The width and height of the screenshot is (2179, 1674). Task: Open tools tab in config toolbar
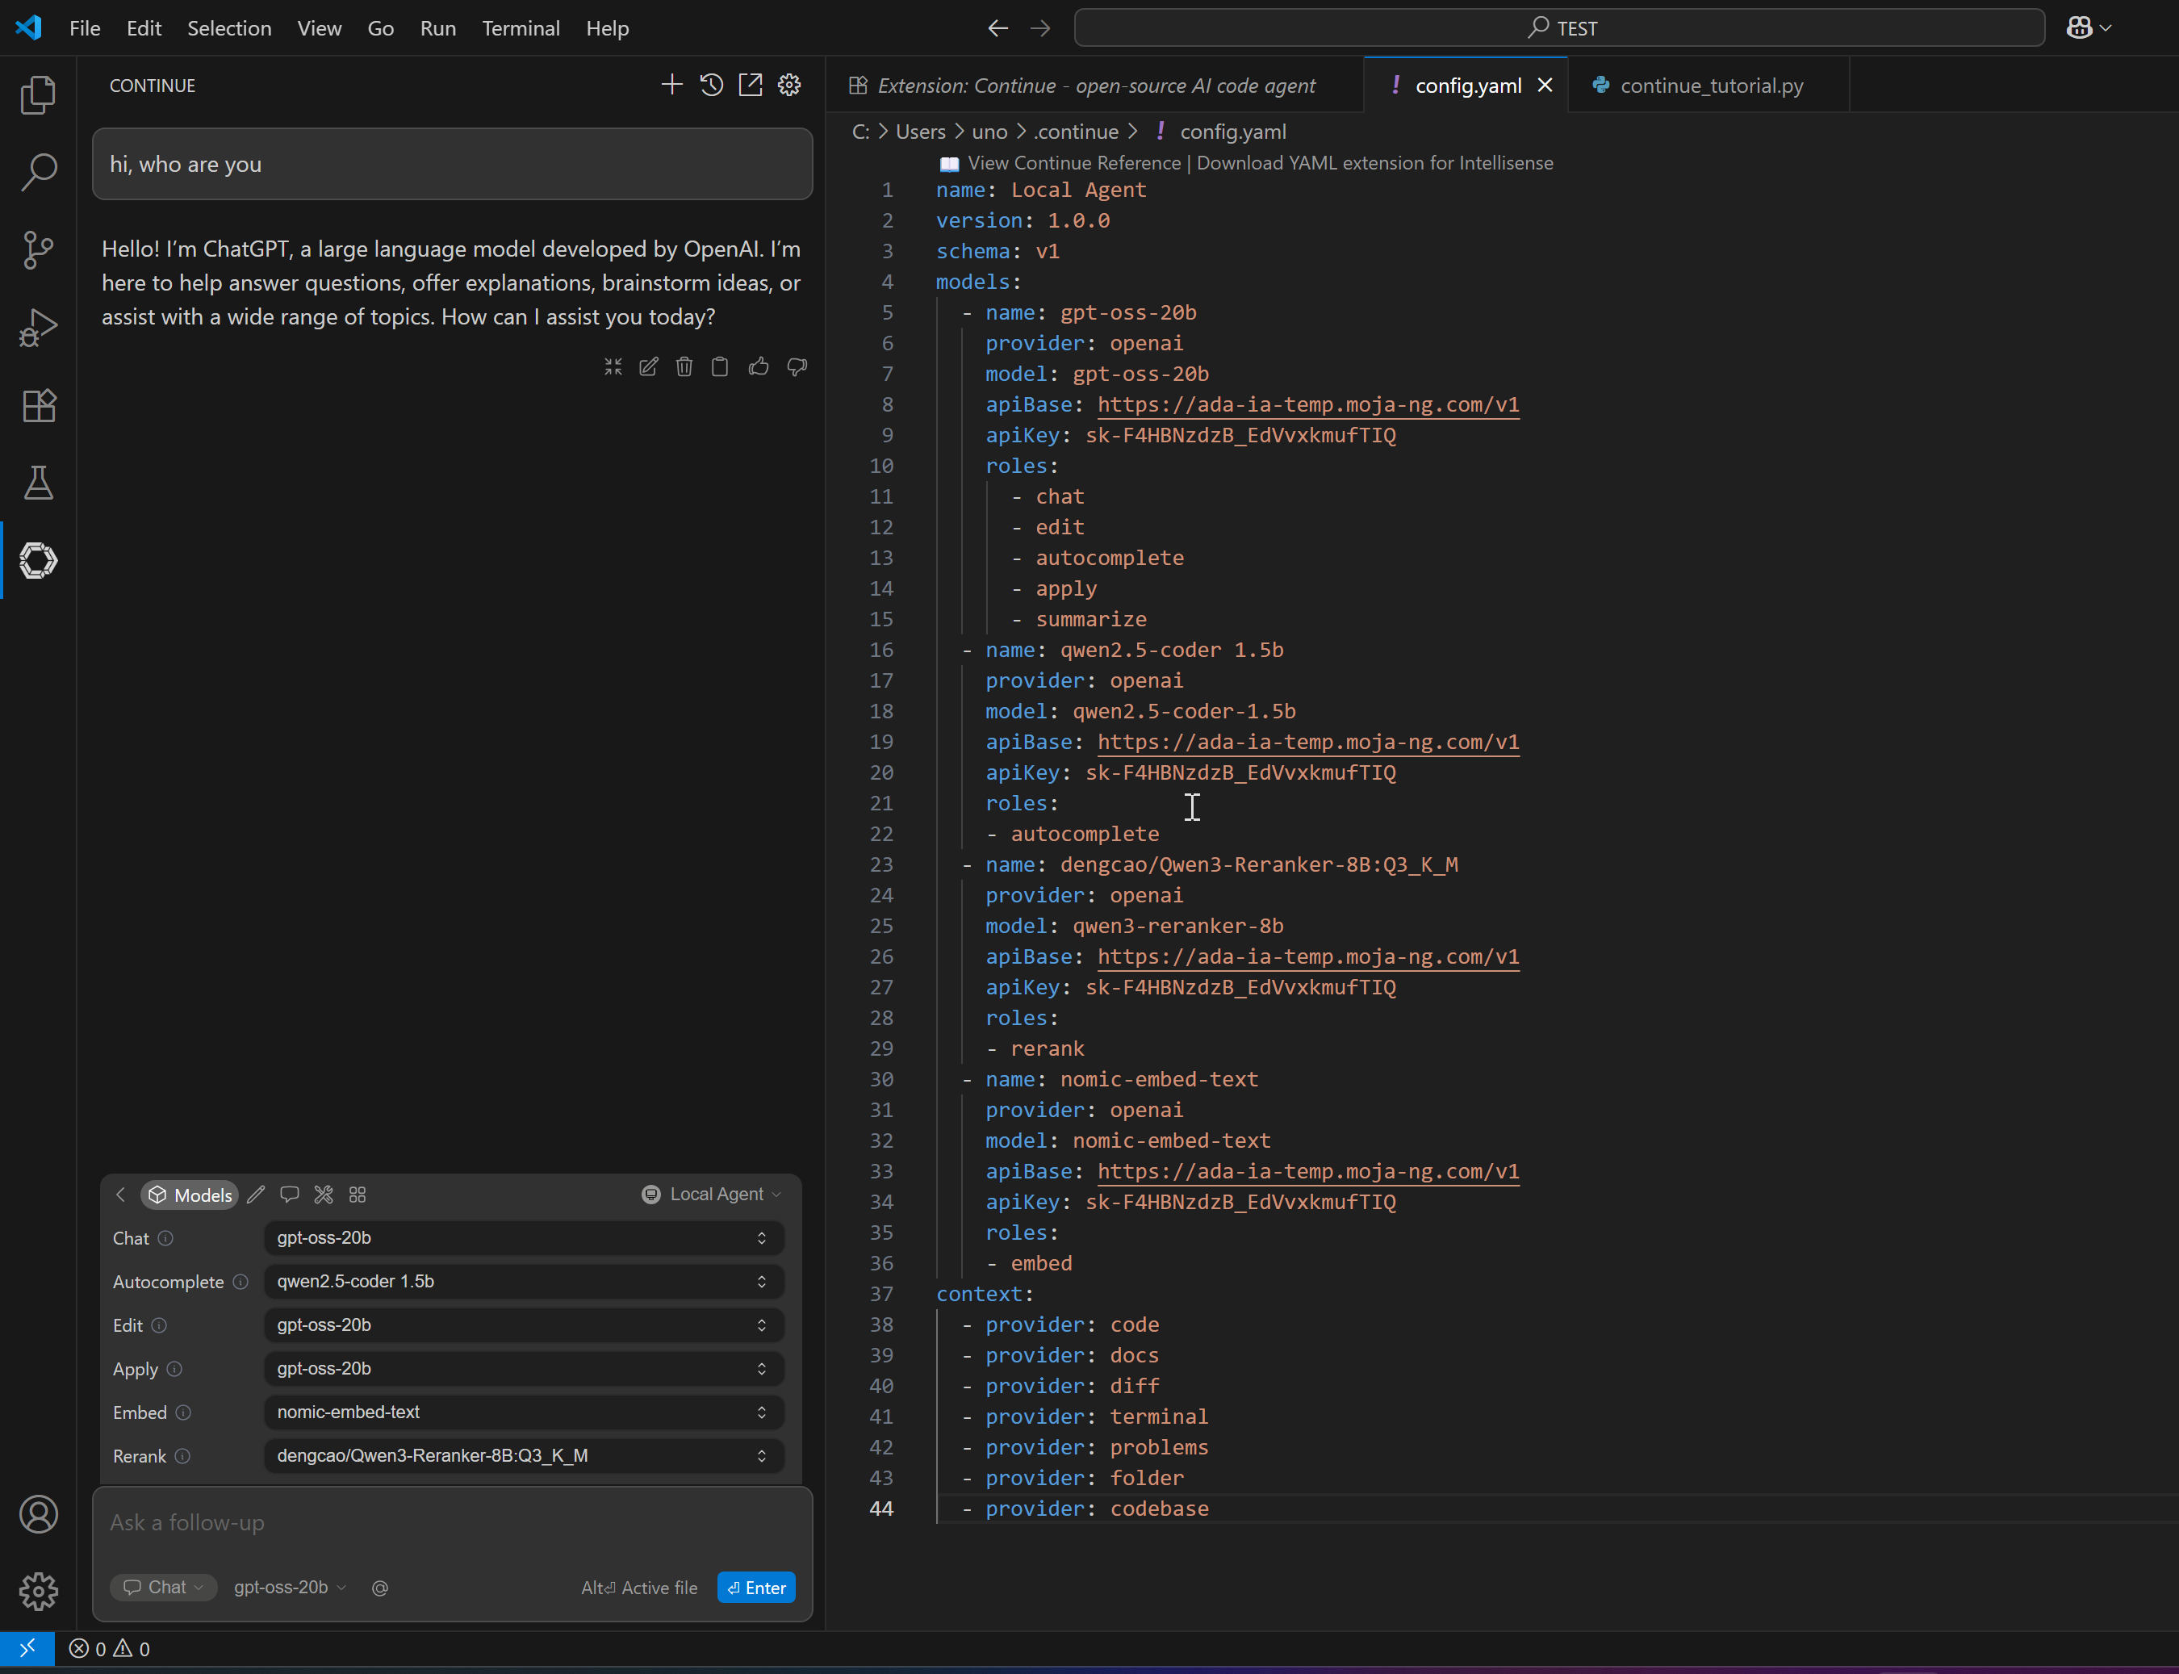click(324, 1194)
